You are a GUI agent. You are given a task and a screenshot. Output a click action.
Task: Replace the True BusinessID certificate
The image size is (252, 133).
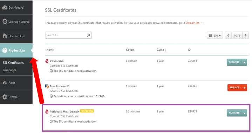(x=234, y=88)
